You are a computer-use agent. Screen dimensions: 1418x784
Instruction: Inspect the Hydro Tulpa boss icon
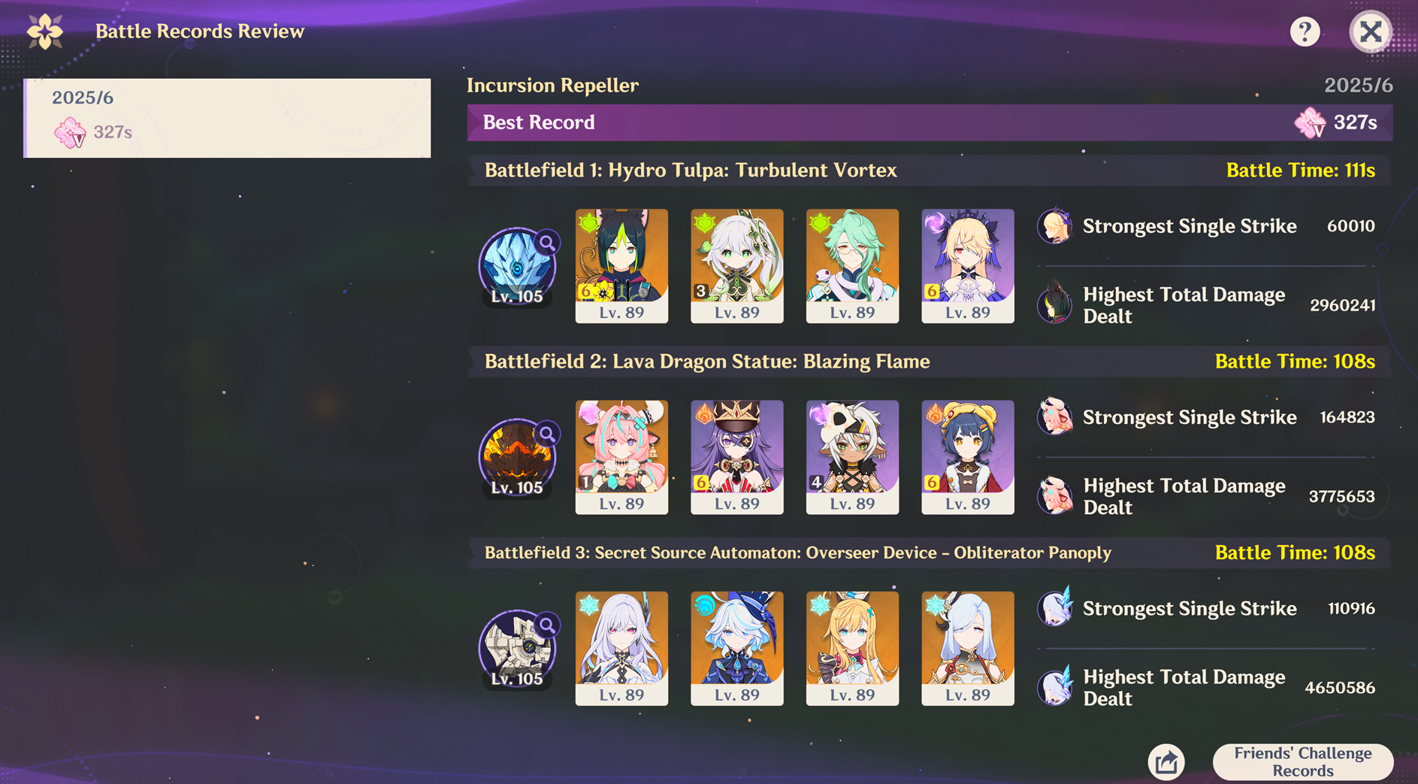[x=517, y=266]
